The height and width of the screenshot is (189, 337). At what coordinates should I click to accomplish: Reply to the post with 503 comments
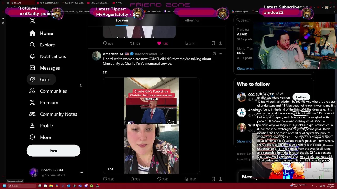108,43
